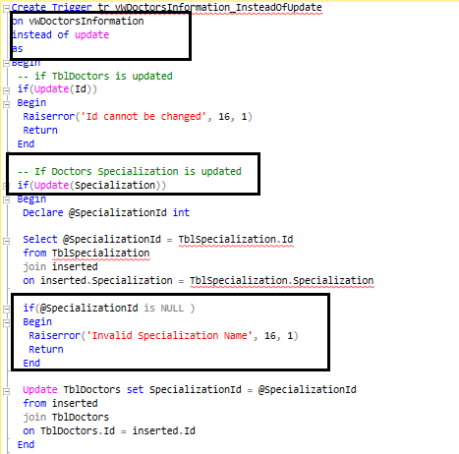
Task: Collapse the Create Trigger outline block
Action: 6,9
